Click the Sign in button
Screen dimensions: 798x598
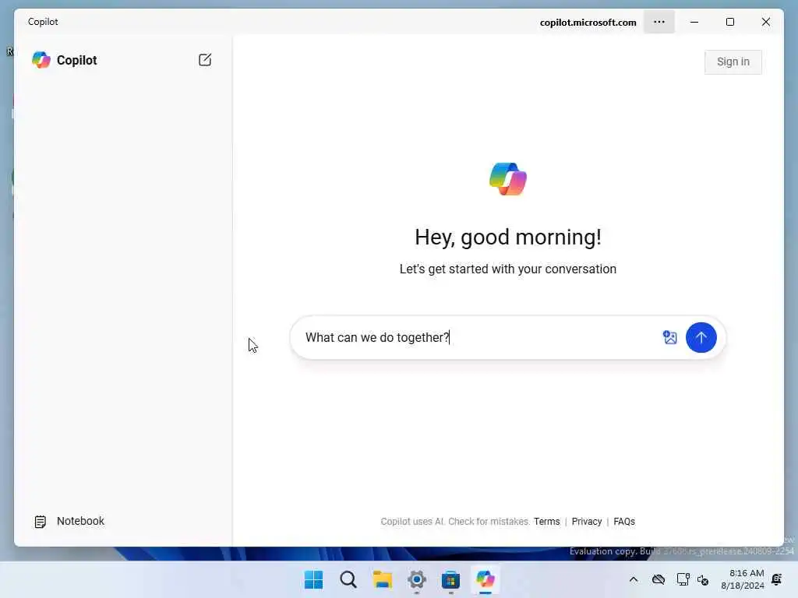733,62
